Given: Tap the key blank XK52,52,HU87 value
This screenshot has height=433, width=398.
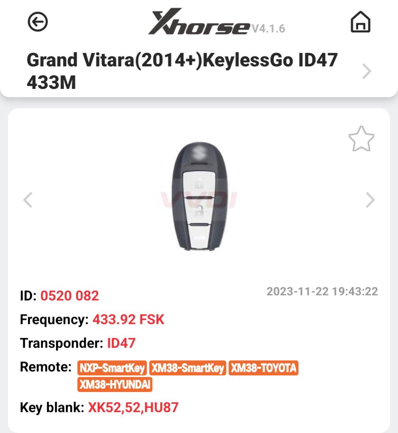Looking at the screenshot, I should [x=133, y=407].
